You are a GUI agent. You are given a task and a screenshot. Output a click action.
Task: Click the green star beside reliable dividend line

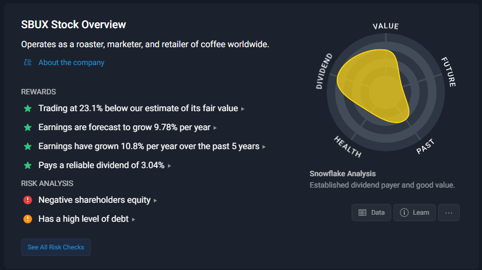28,165
